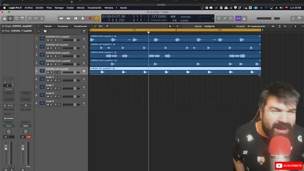
Task: Toggle input monitoring on Audio 4 track
Action: tap(59, 80)
